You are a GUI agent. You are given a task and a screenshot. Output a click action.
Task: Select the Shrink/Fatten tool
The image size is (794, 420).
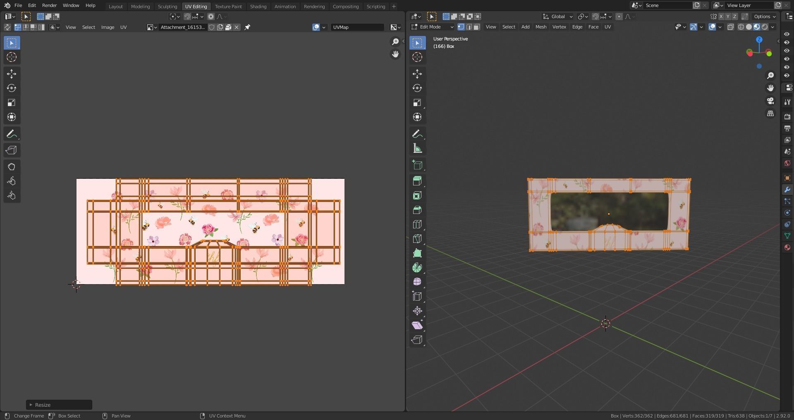pyautogui.click(x=417, y=311)
